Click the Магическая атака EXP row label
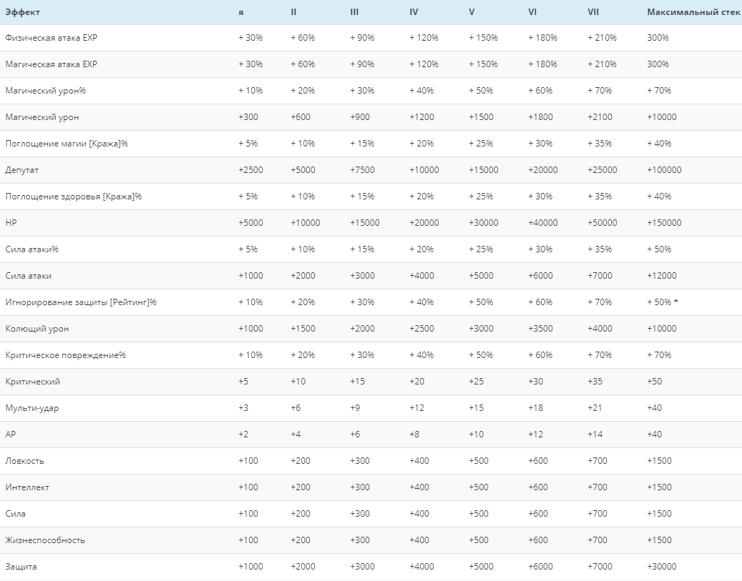Image resolution: width=742 pixels, height=581 pixels. [x=51, y=64]
